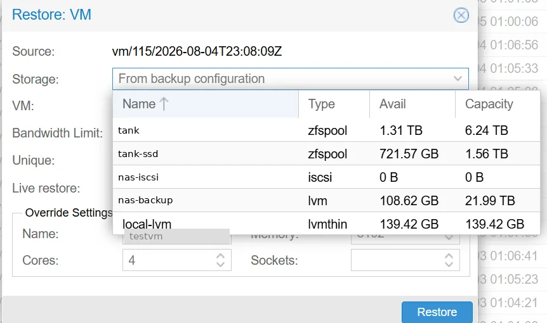
Task: Select the tank-ssd storage row
Action: point(326,153)
